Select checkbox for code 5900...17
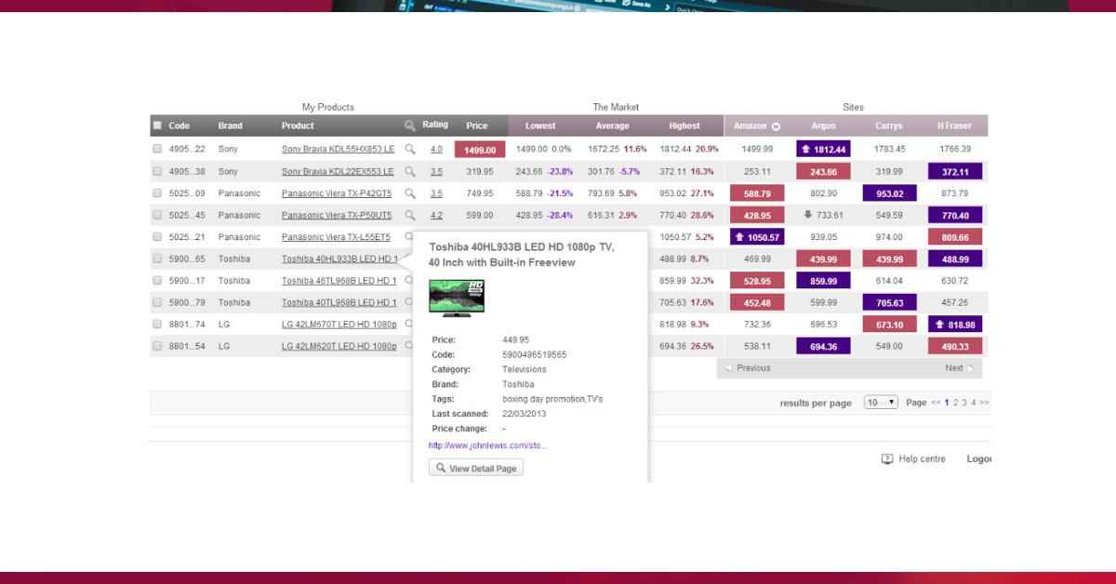Screen dimensions: 1116x584 pyautogui.click(x=157, y=281)
